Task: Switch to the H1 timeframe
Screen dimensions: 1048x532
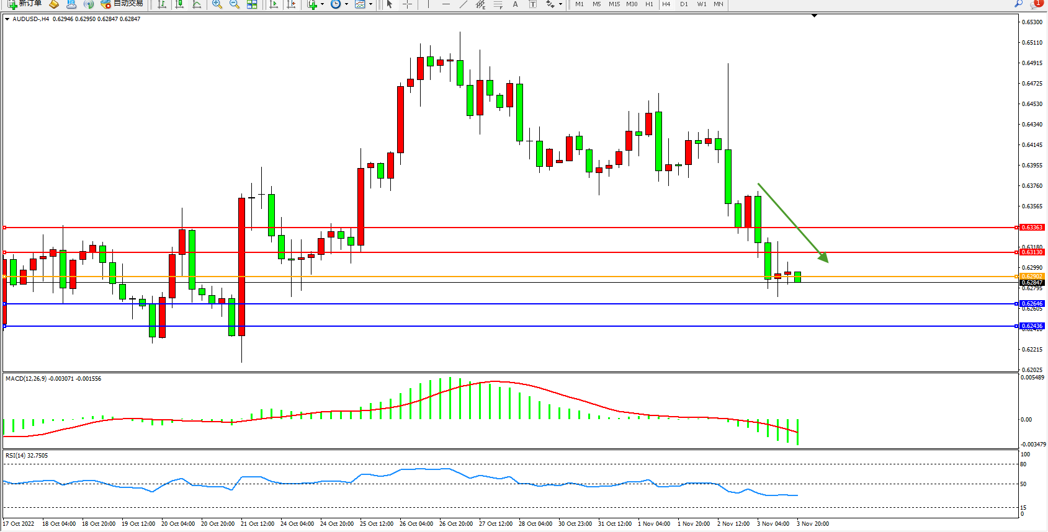Action: [649, 4]
